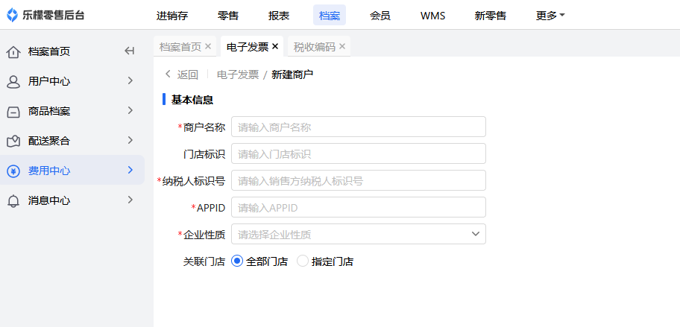Open the 更多 top menu dropdown
Screen dimensions: 680x327
pyautogui.click(x=550, y=16)
